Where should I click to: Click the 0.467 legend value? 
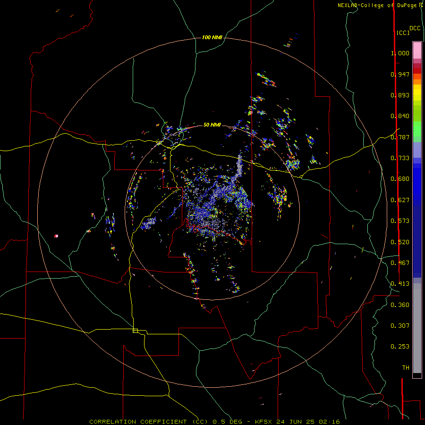click(x=400, y=263)
